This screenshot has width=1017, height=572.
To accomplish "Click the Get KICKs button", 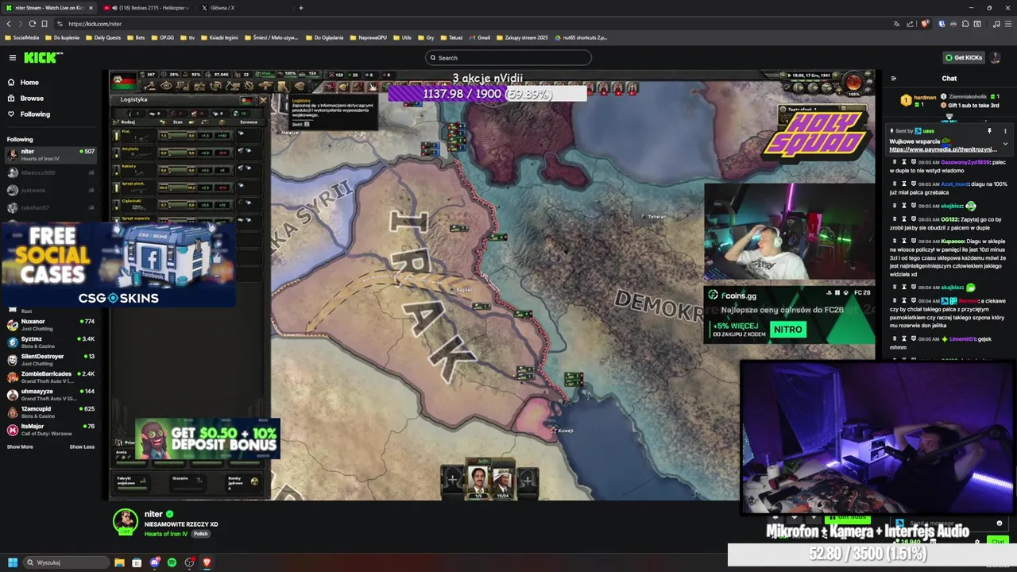I will coord(964,57).
